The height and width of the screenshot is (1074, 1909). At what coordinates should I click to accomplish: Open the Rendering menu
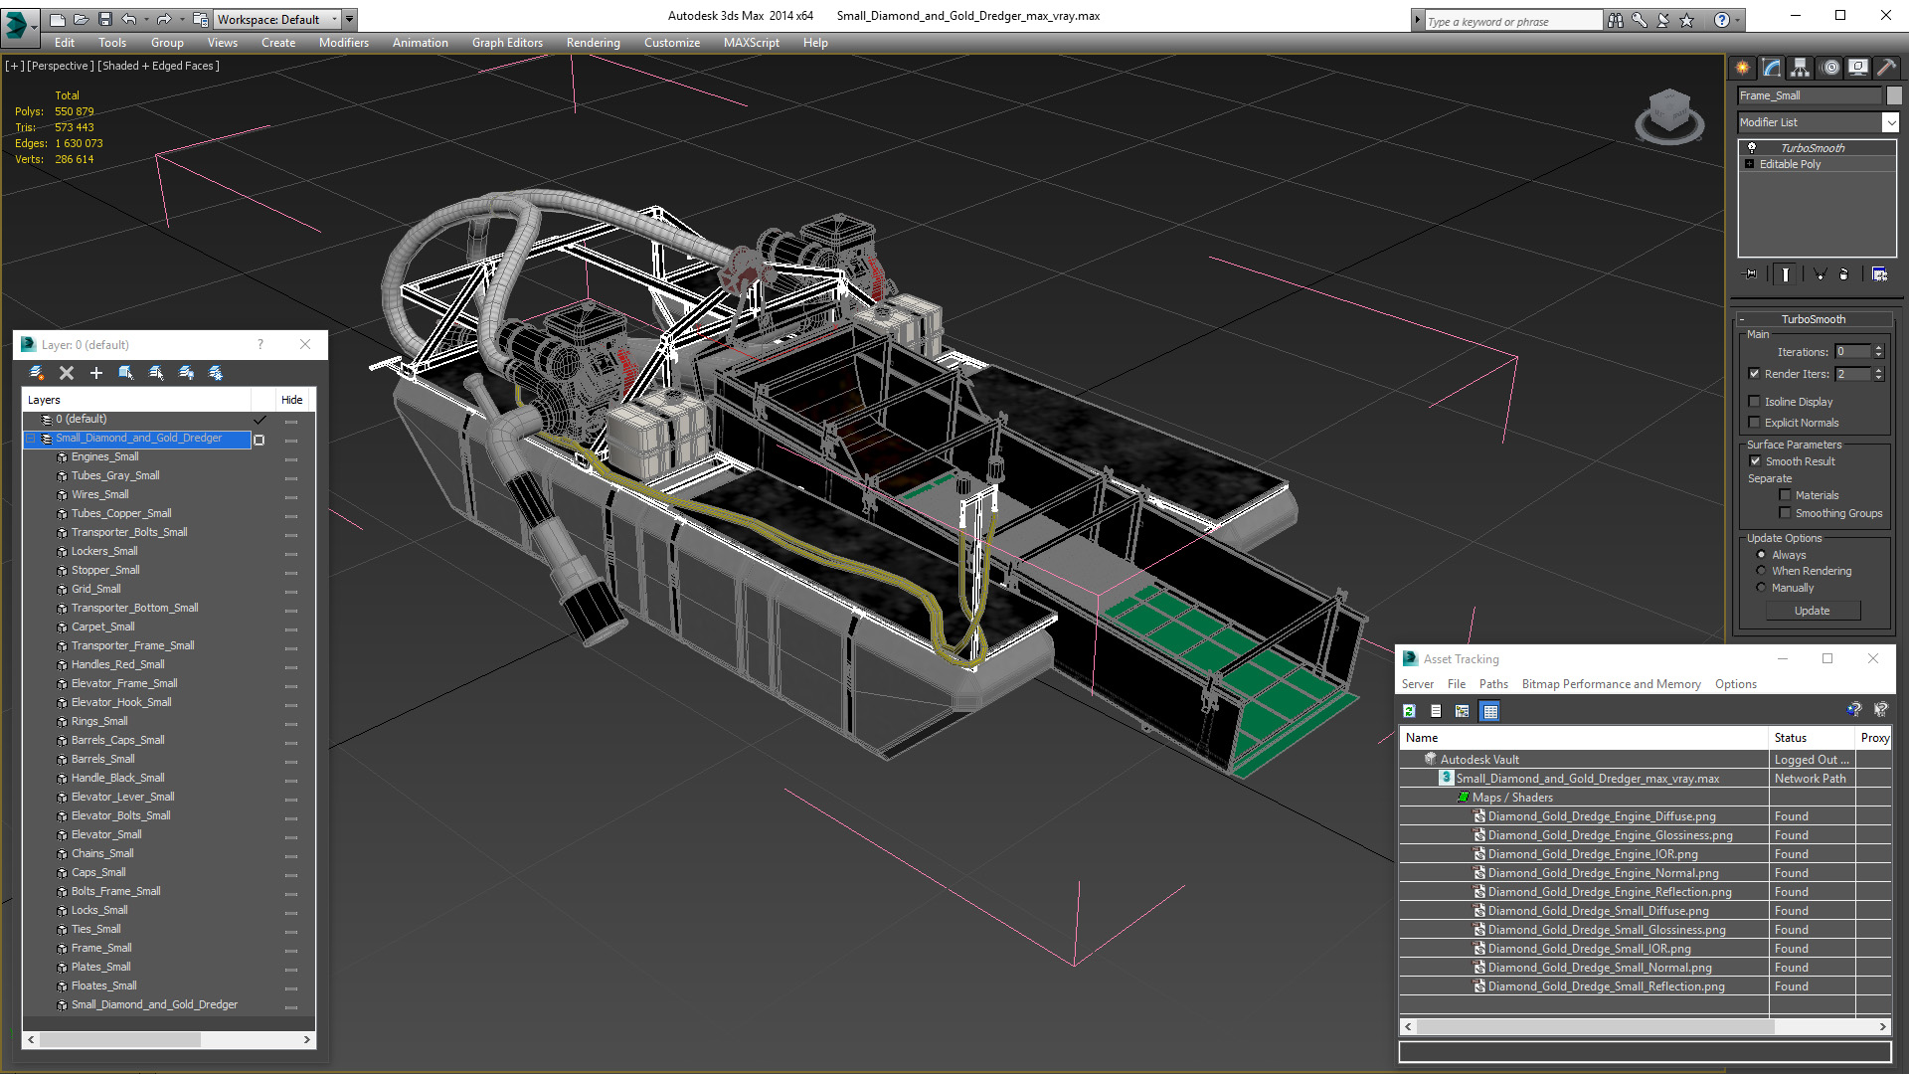pyautogui.click(x=593, y=43)
